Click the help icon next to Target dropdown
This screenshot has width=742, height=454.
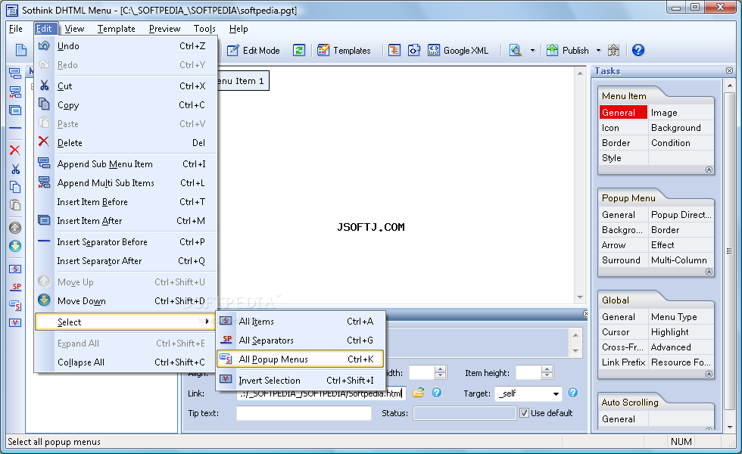tap(572, 393)
